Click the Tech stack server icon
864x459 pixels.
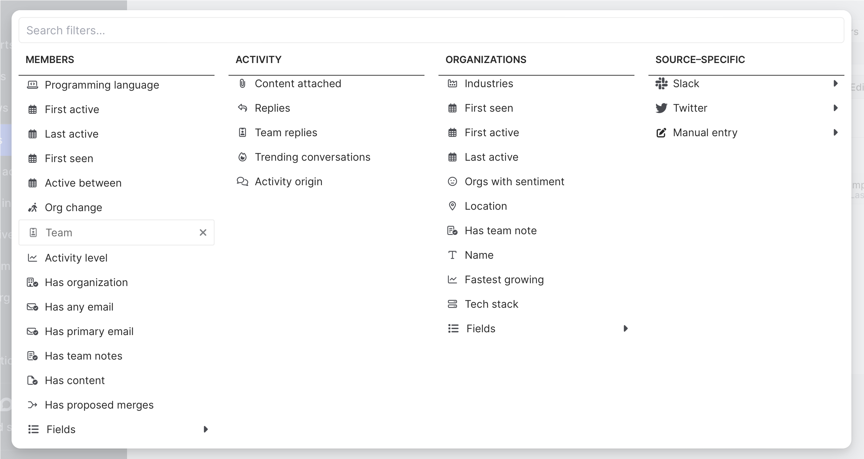click(x=452, y=304)
